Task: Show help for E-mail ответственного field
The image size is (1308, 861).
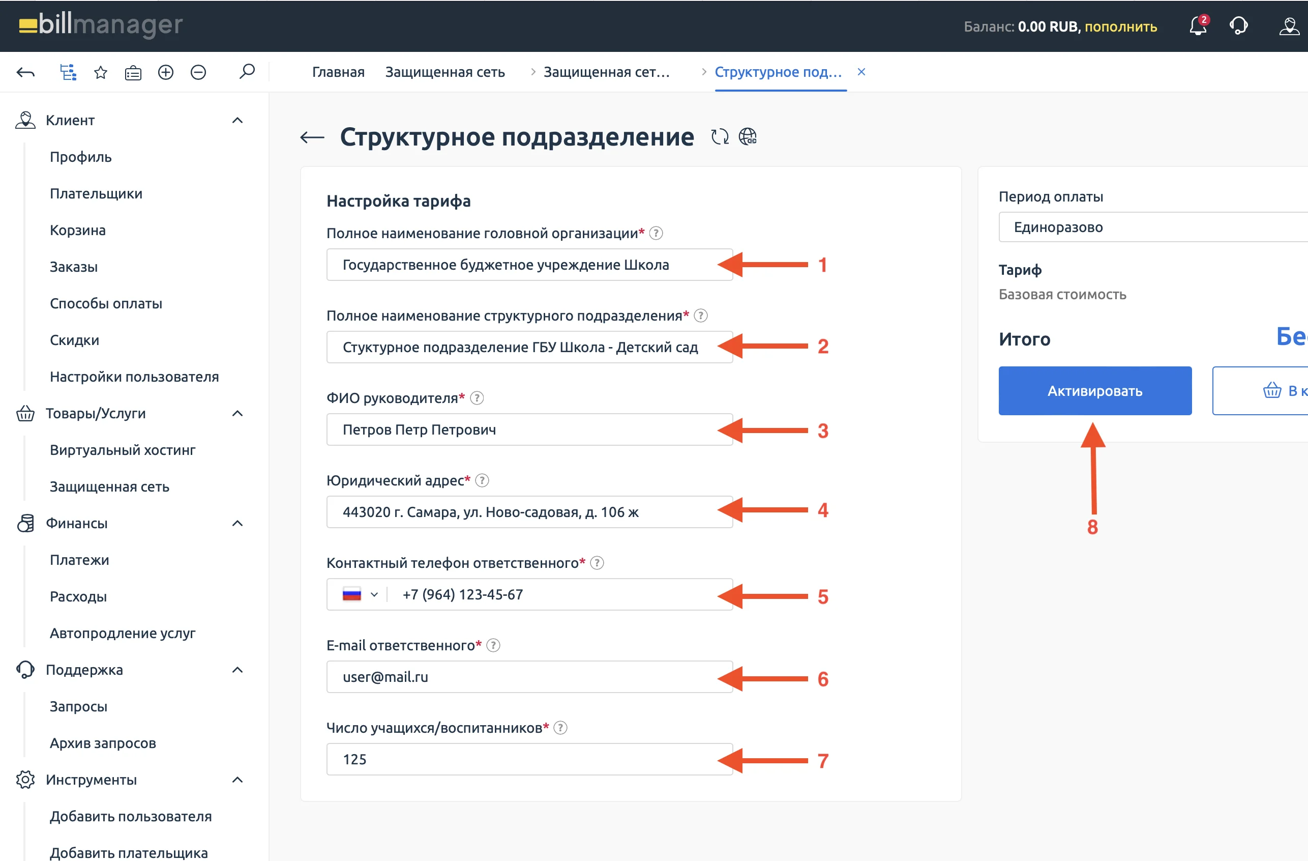Action: (x=493, y=645)
